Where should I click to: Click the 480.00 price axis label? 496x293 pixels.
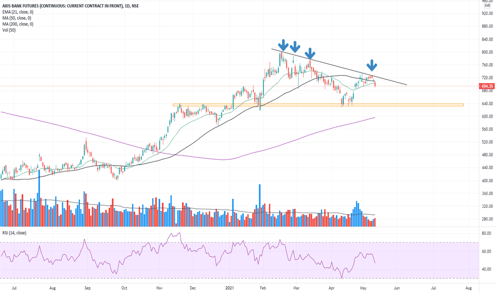click(487, 155)
